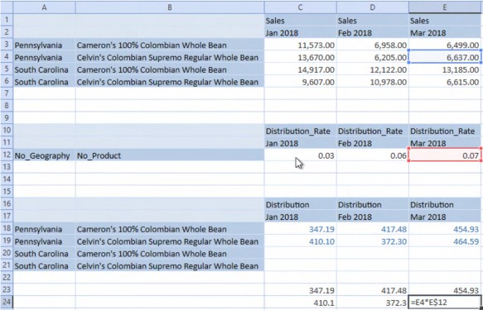The height and width of the screenshot is (310, 483).
Task: Click value 347.19 in row 23
Action: [x=300, y=290]
